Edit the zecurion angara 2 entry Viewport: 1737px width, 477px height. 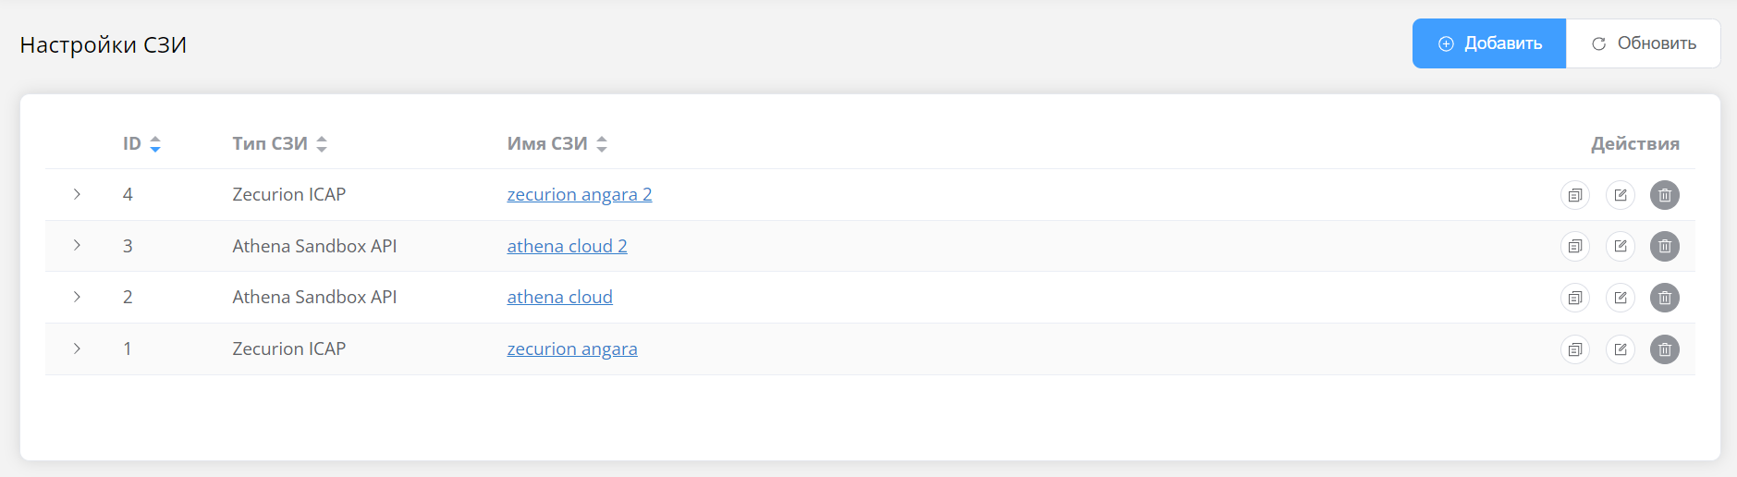click(1620, 195)
